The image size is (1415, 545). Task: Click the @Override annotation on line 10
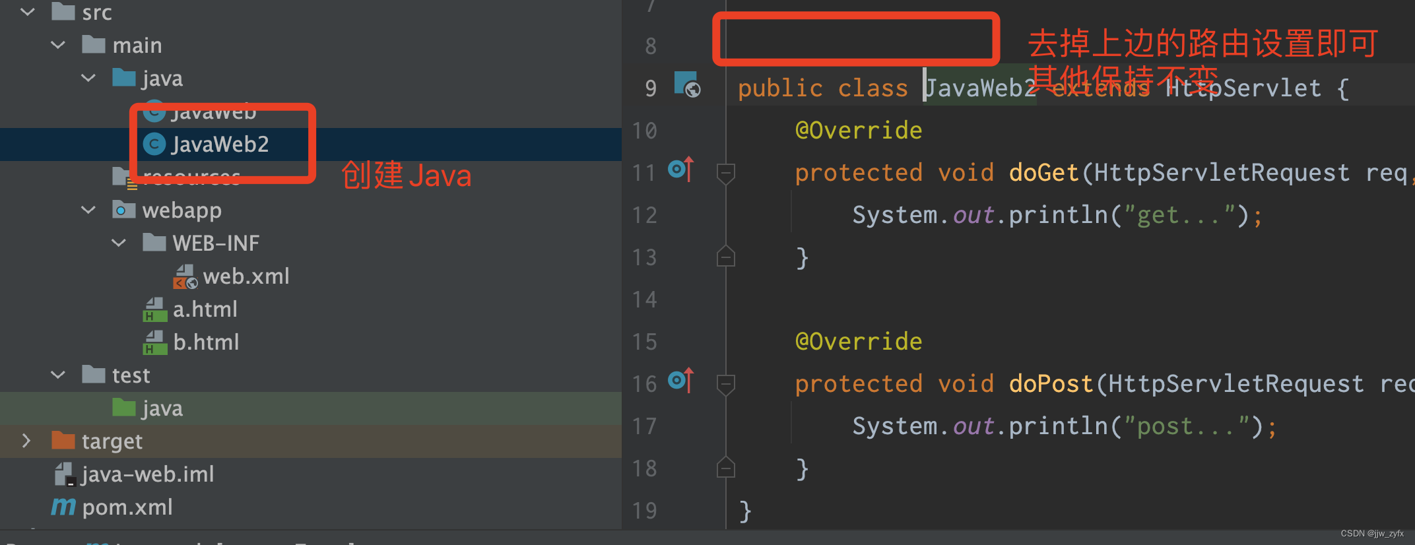point(859,130)
